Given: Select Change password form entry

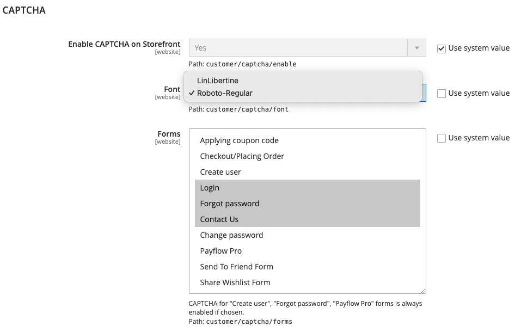Looking at the screenshot, I should tap(308, 235).
